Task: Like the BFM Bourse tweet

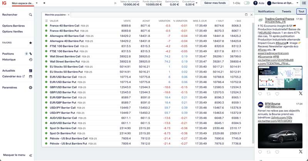Action: coord(277,152)
